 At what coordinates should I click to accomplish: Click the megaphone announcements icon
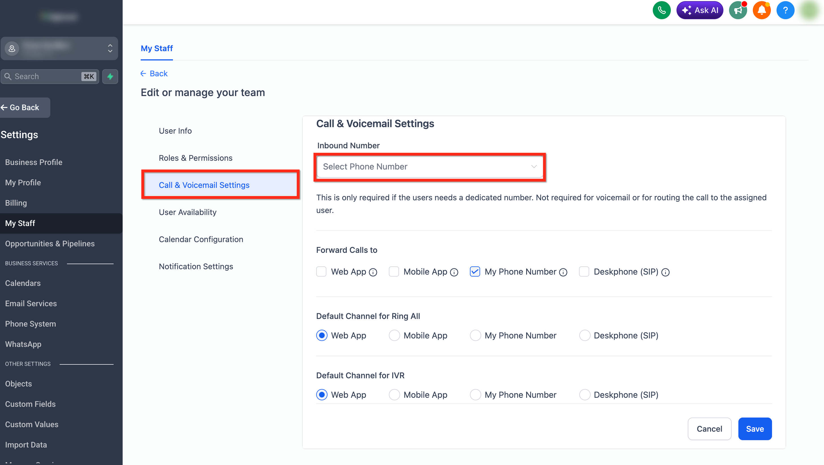(x=738, y=10)
